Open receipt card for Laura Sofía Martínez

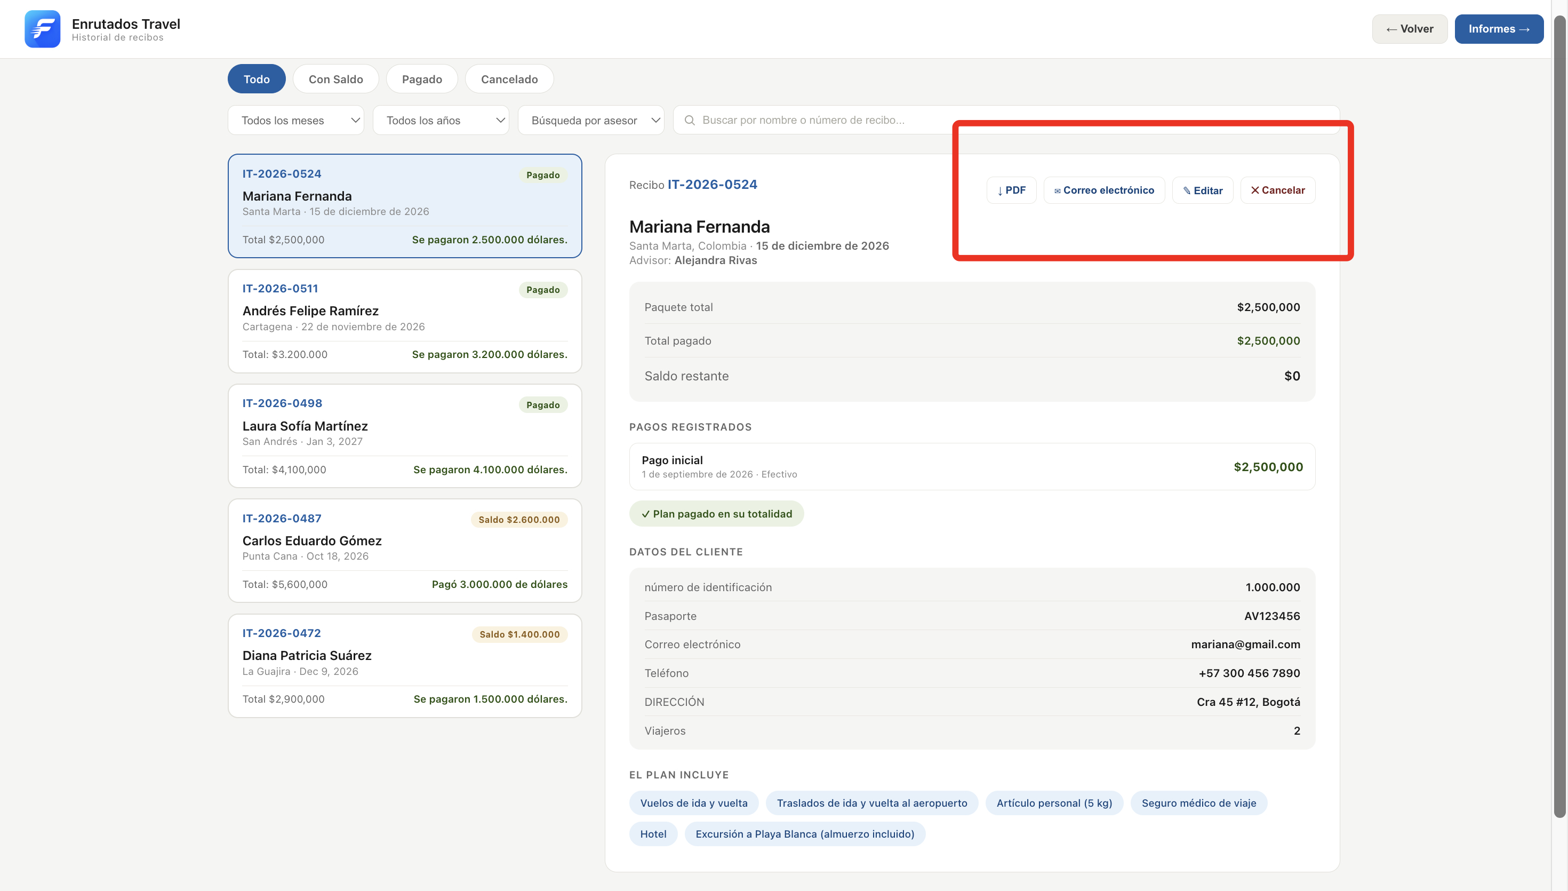click(405, 436)
